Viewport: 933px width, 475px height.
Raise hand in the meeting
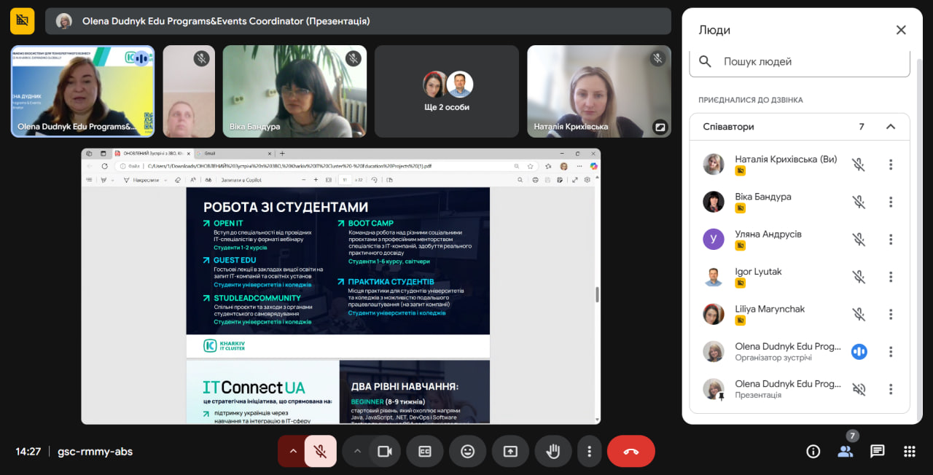point(553,451)
